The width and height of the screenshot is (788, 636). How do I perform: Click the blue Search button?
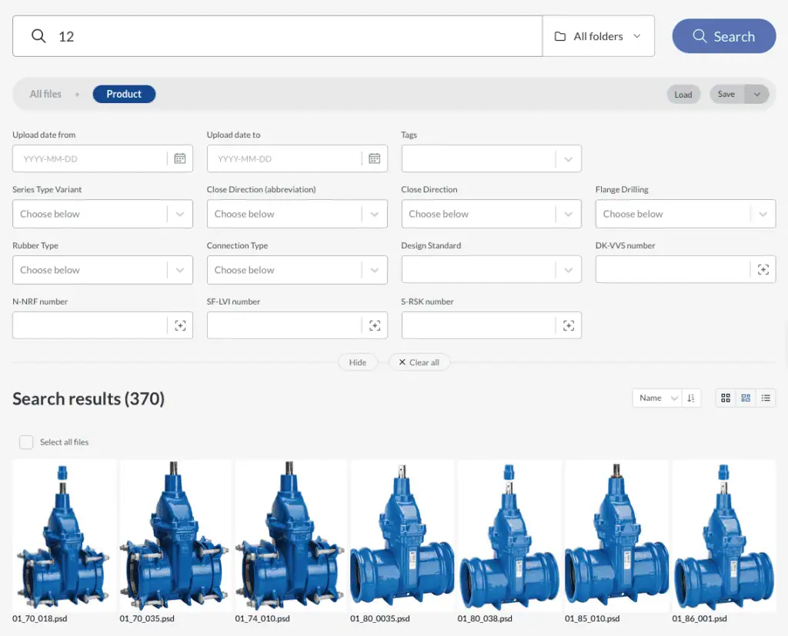click(723, 36)
